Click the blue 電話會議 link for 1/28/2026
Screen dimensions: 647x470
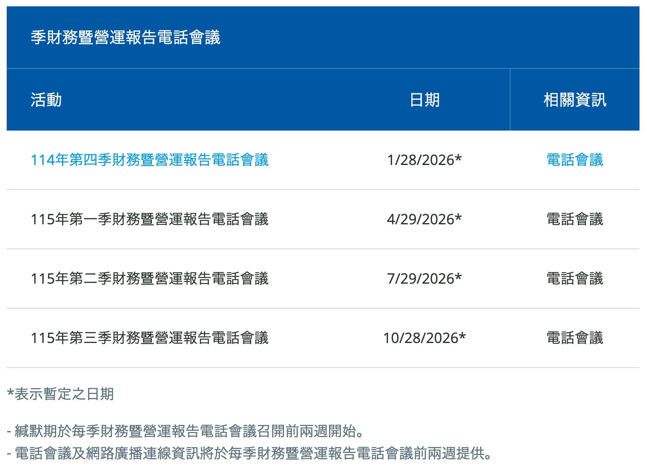(x=574, y=160)
